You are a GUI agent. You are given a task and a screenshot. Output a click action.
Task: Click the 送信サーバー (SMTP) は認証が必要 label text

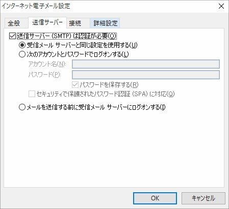coord(67,36)
